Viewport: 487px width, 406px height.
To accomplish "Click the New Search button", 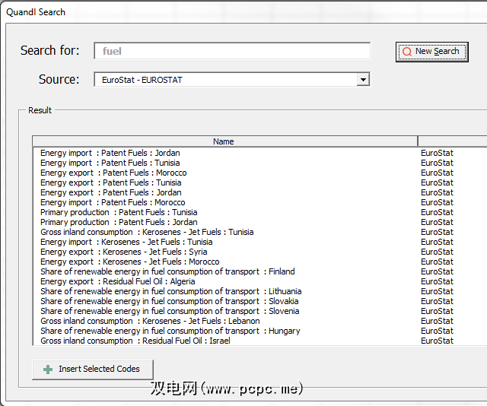I will [431, 52].
